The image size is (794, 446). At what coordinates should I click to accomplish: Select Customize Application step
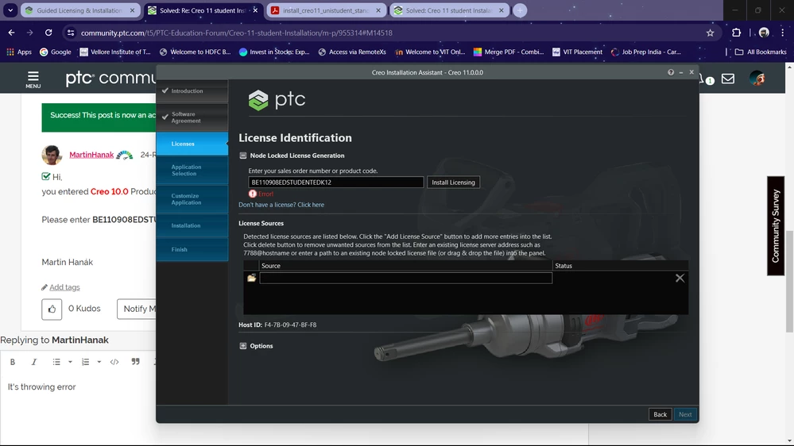(192, 198)
